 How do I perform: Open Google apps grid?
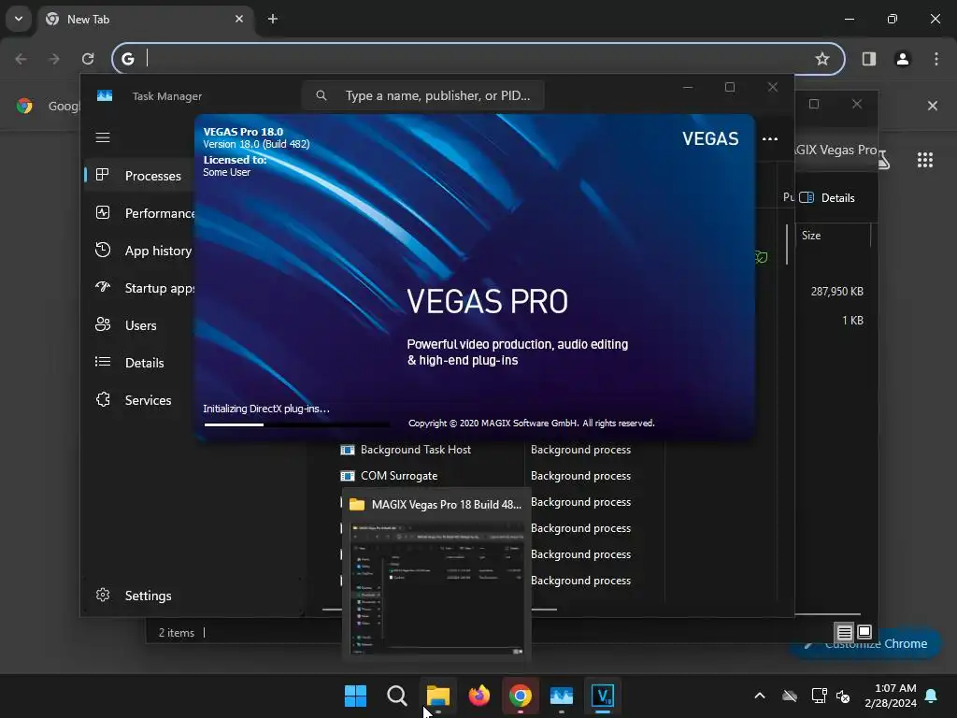click(x=924, y=160)
